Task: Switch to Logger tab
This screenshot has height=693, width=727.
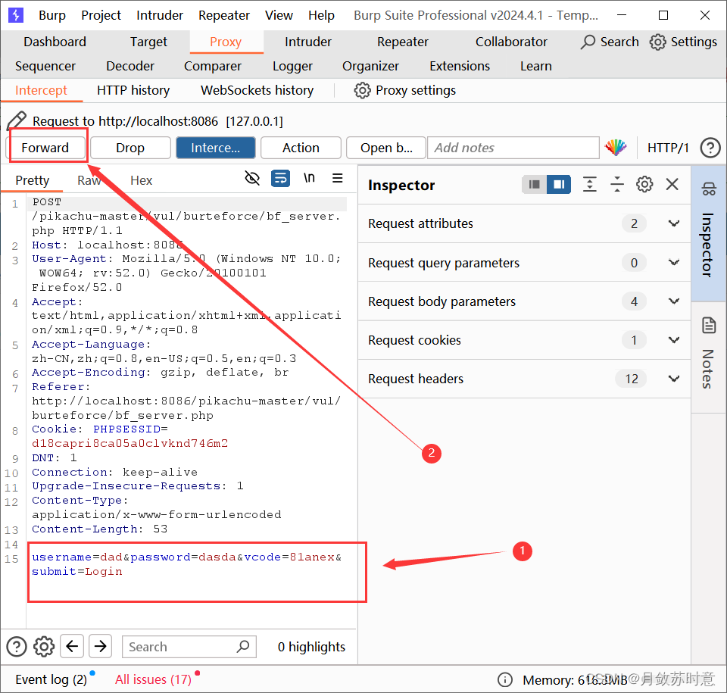Action: point(292,67)
